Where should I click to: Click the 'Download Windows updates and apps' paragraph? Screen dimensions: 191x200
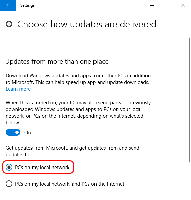pyautogui.click(x=78, y=79)
